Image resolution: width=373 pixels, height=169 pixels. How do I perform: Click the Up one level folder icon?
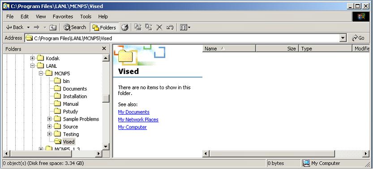tap(53, 28)
